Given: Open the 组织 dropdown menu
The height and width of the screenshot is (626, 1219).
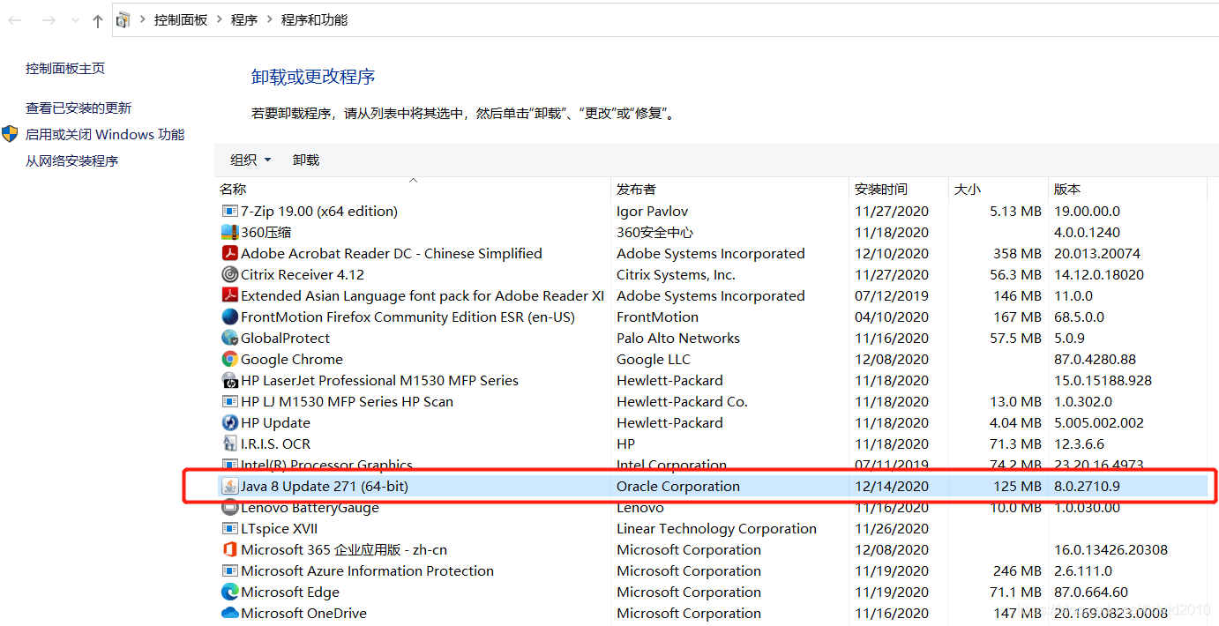Looking at the screenshot, I should 251,160.
